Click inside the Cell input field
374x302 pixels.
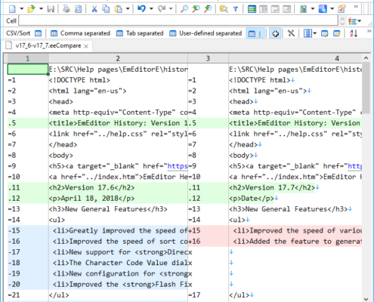[178, 20]
